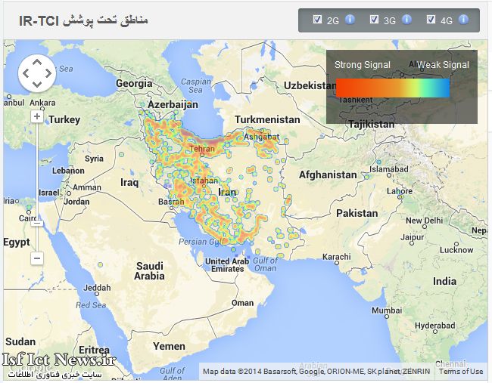This screenshot has height=383, width=492.
Task: Click the Map data copyright notice
Action: point(316,372)
